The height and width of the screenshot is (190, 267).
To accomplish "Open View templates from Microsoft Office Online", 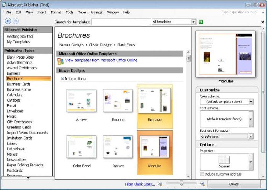I will (101, 60).
